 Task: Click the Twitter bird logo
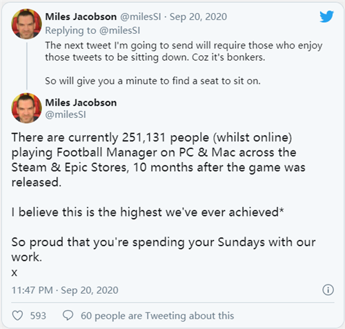pos(326,17)
